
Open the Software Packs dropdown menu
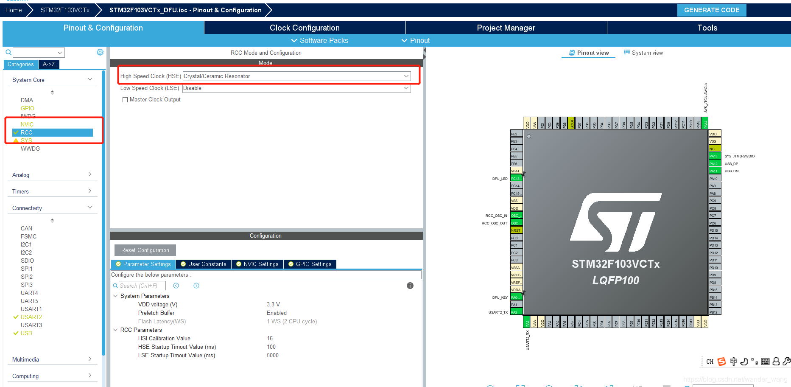pos(319,40)
